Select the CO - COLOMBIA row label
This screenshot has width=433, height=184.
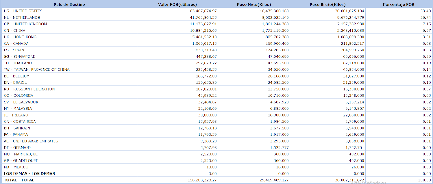19,95
